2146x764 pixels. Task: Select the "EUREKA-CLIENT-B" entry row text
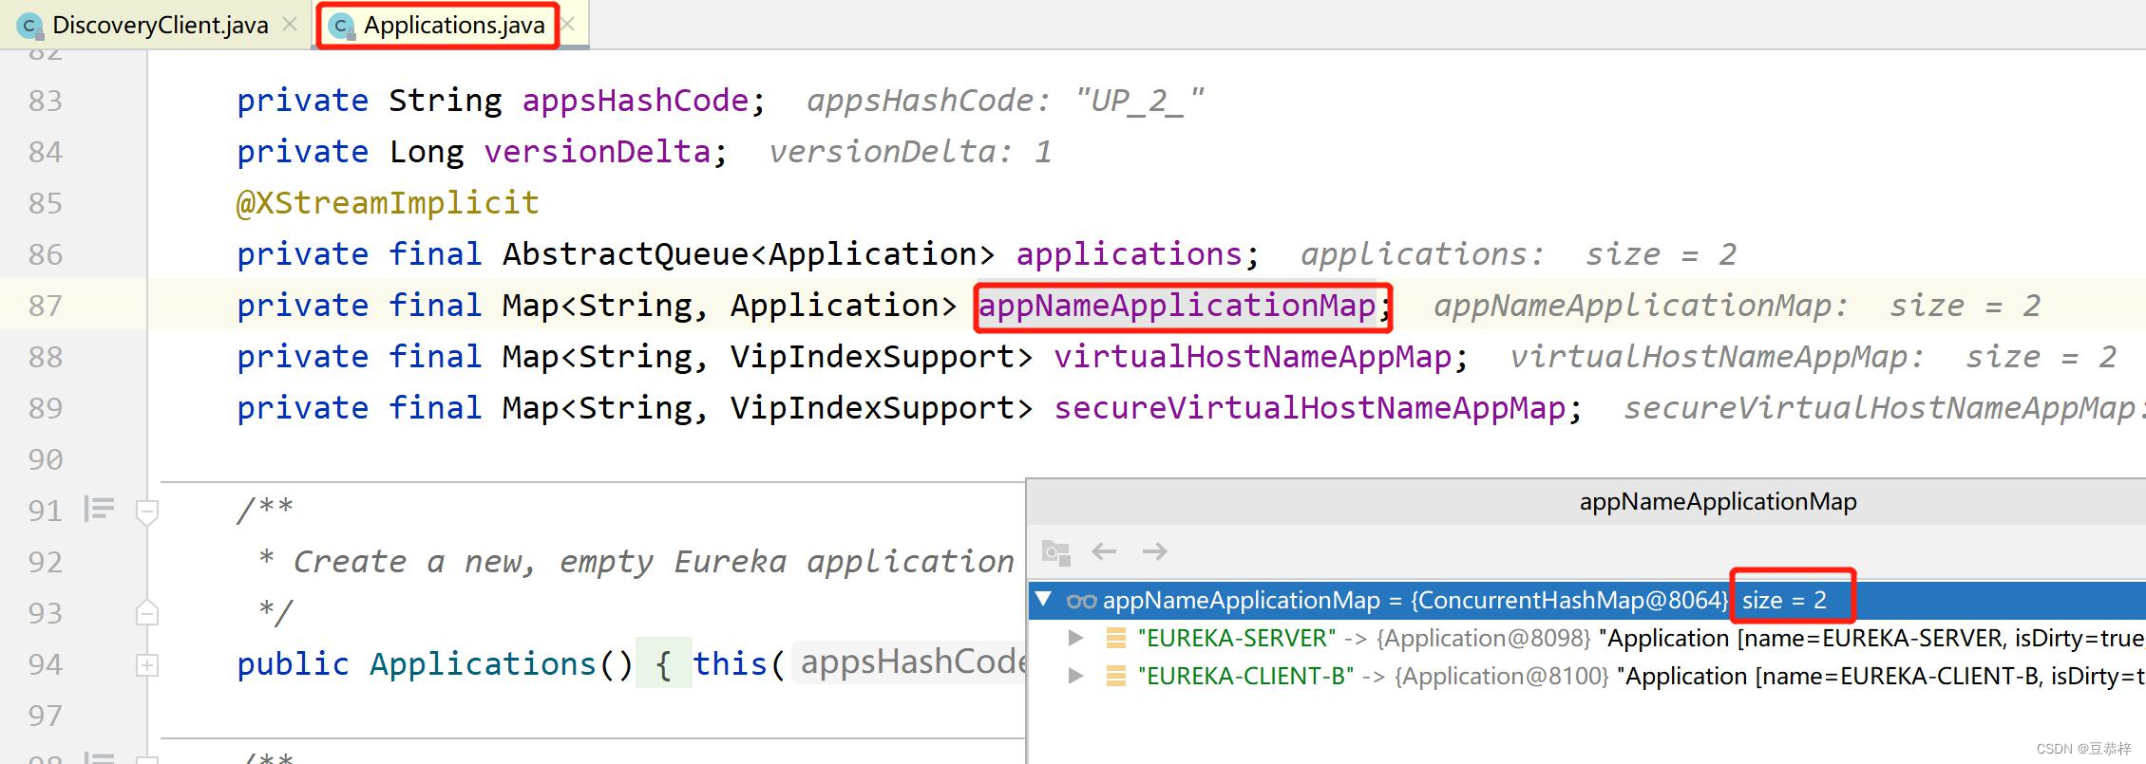pyautogui.click(x=1640, y=676)
